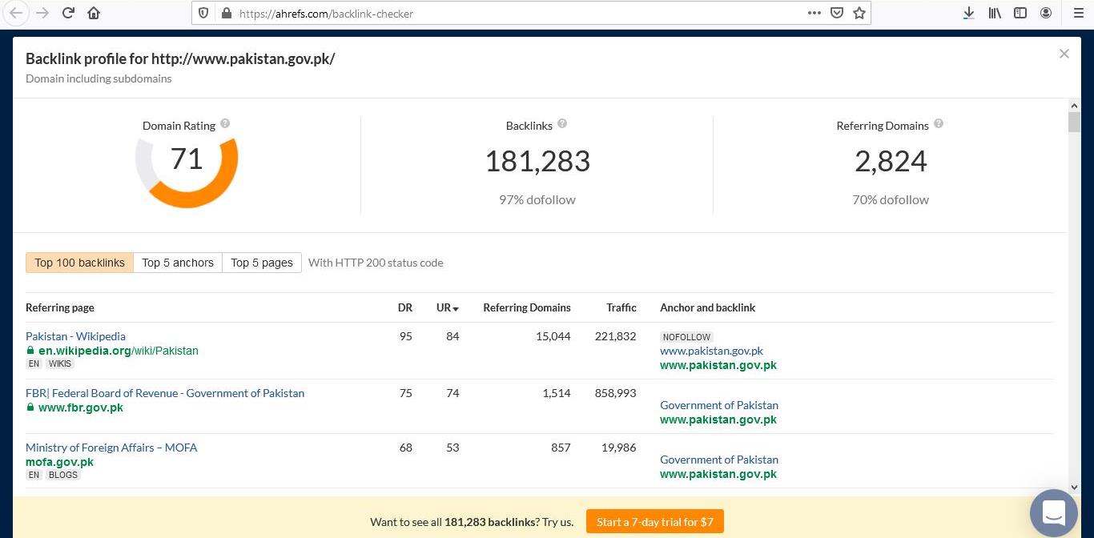Go back to the previous page
1094x538 pixels.
(x=16, y=13)
